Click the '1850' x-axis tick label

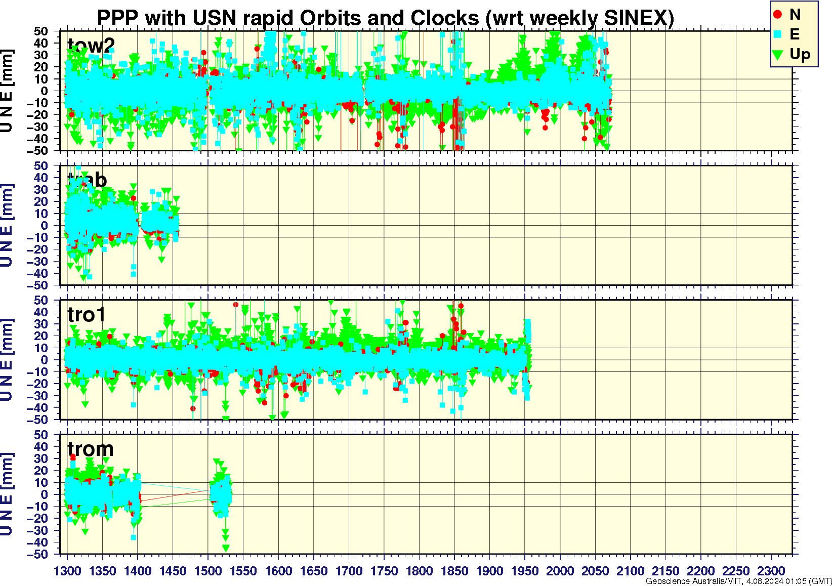coord(454,571)
